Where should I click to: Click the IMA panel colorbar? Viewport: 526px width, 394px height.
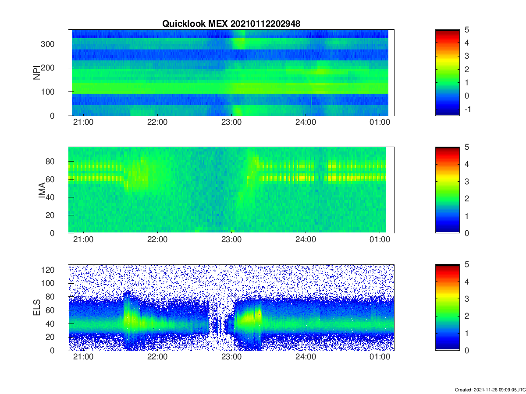448,190
